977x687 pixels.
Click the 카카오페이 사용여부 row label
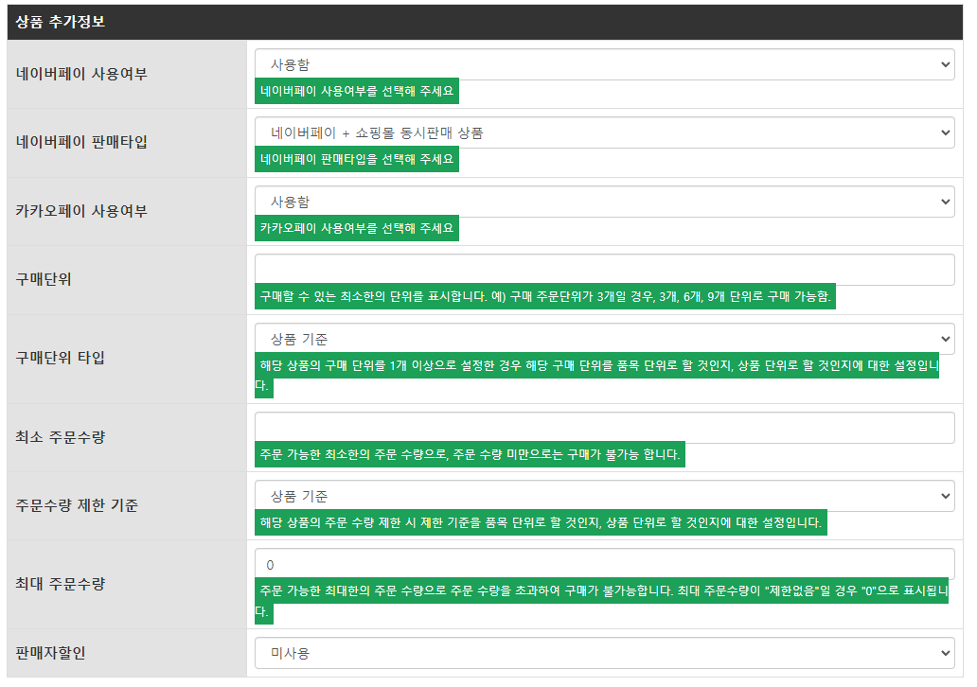pyautogui.click(x=82, y=211)
